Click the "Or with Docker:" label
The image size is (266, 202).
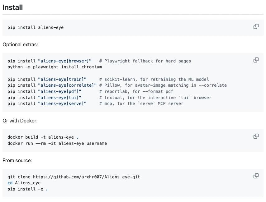tap(20, 121)
